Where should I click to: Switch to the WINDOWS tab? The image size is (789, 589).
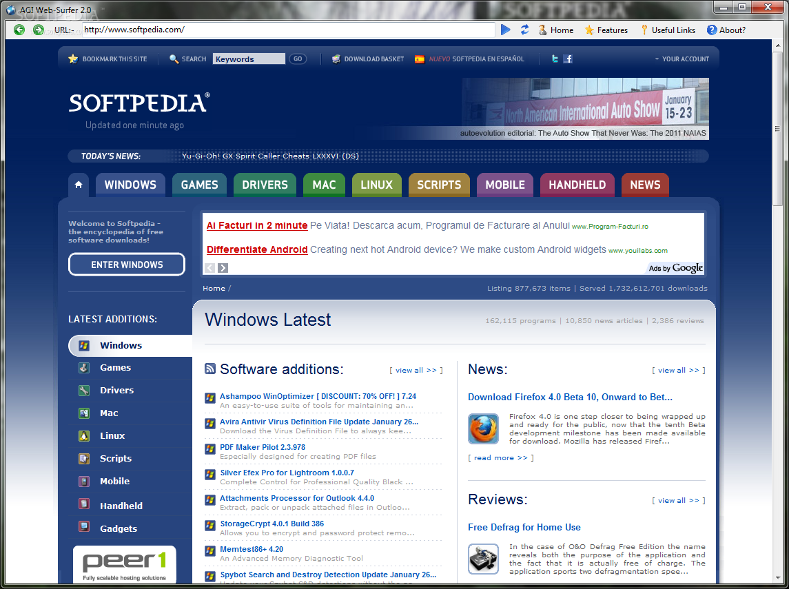pyautogui.click(x=130, y=185)
